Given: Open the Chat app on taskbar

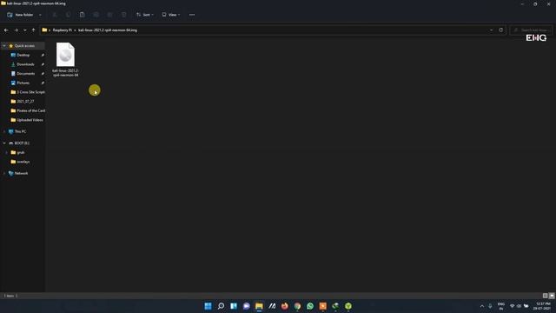Looking at the screenshot, I should point(247,306).
